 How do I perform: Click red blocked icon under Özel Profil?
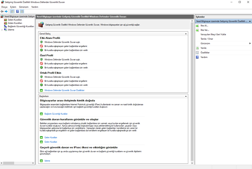point(41,64)
